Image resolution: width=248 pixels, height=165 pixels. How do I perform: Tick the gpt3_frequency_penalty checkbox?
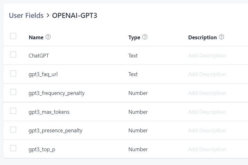13,92
